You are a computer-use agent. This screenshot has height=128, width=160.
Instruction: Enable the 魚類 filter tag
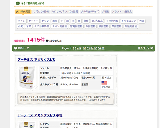click(86, 21)
